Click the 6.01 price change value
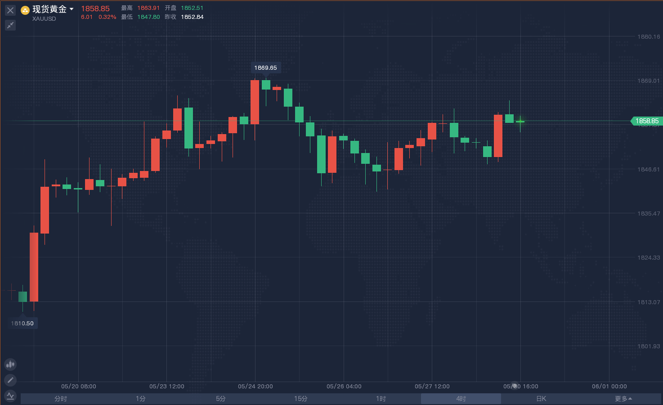663x405 pixels. point(87,17)
